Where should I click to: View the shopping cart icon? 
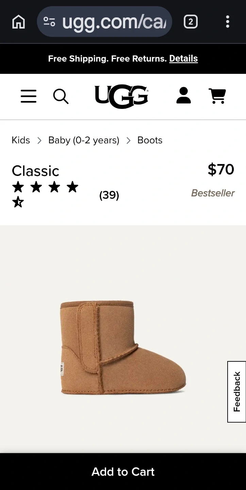coord(217,96)
